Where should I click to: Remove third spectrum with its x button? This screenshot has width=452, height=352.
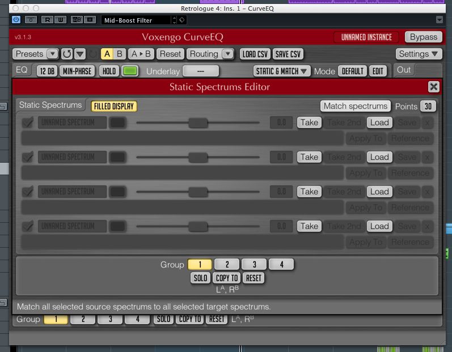click(x=428, y=192)
